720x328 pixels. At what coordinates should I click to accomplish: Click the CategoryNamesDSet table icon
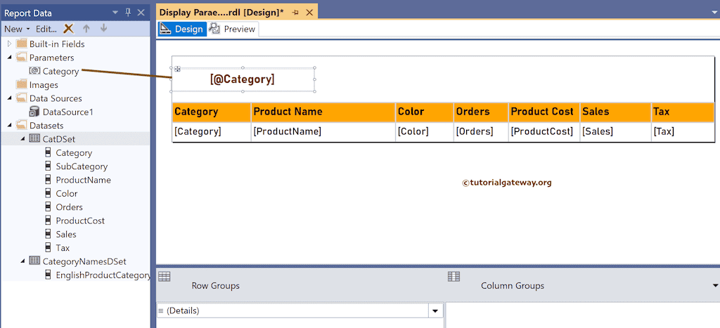point(34,261)
